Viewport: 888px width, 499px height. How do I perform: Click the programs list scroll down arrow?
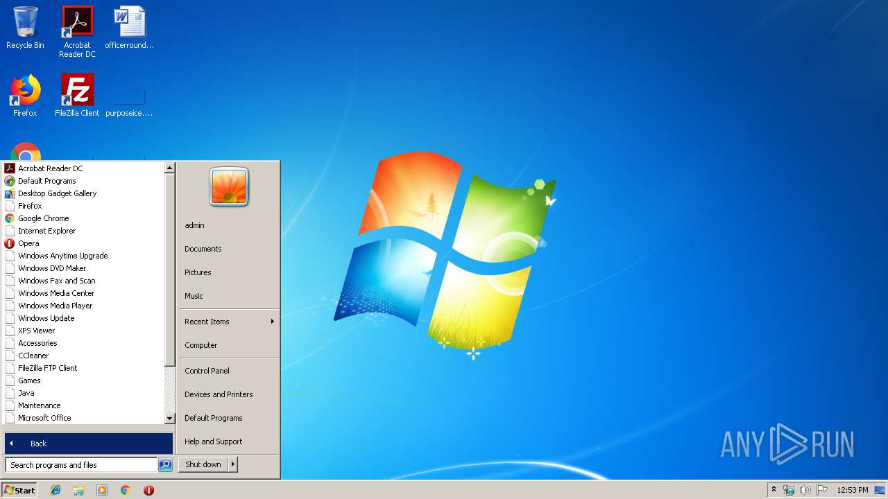(169, 419)
